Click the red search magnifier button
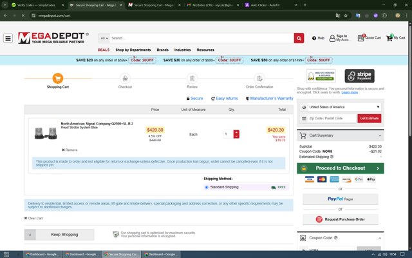 point(299,38)
